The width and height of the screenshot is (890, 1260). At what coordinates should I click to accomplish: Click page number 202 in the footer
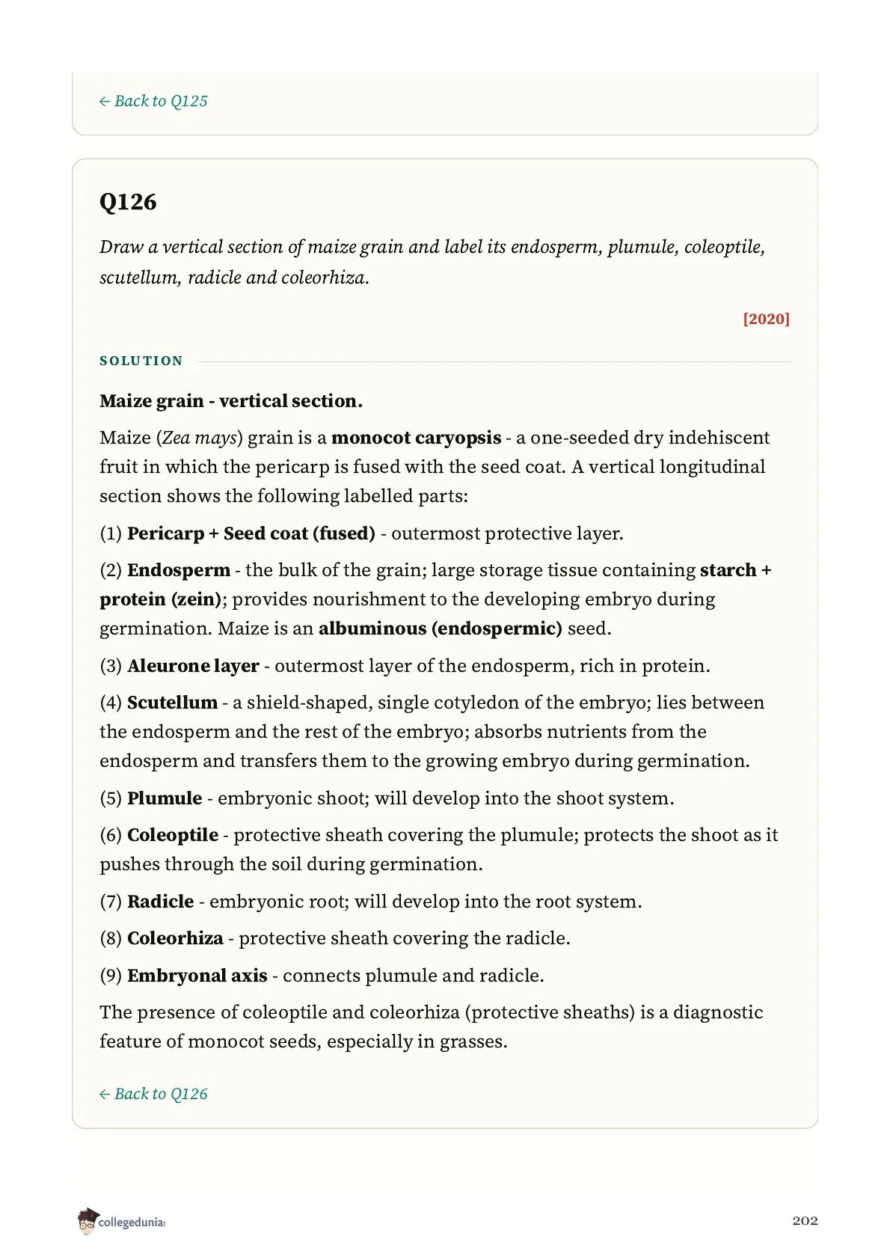805,1220
